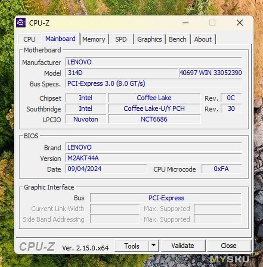Show the About tab
Screen dimensions: 263x267
point(203,39)
